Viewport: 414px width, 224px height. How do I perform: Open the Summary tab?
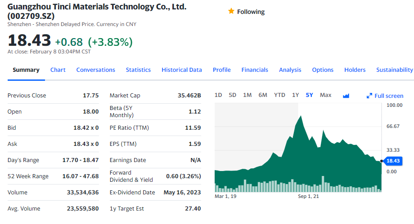(26, 70)
